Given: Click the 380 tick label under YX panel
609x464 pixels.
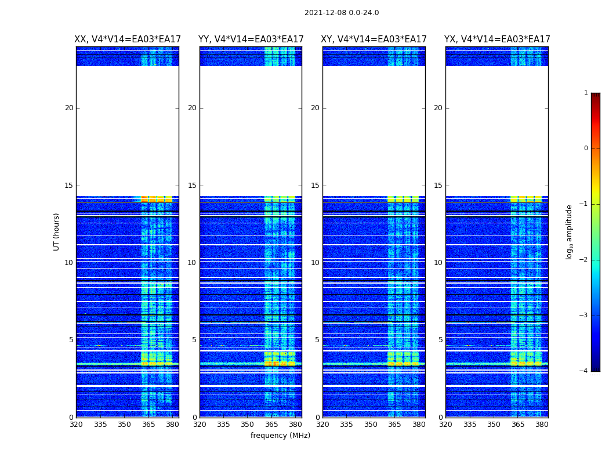Looking at the screenshot, I should point(542,425).
